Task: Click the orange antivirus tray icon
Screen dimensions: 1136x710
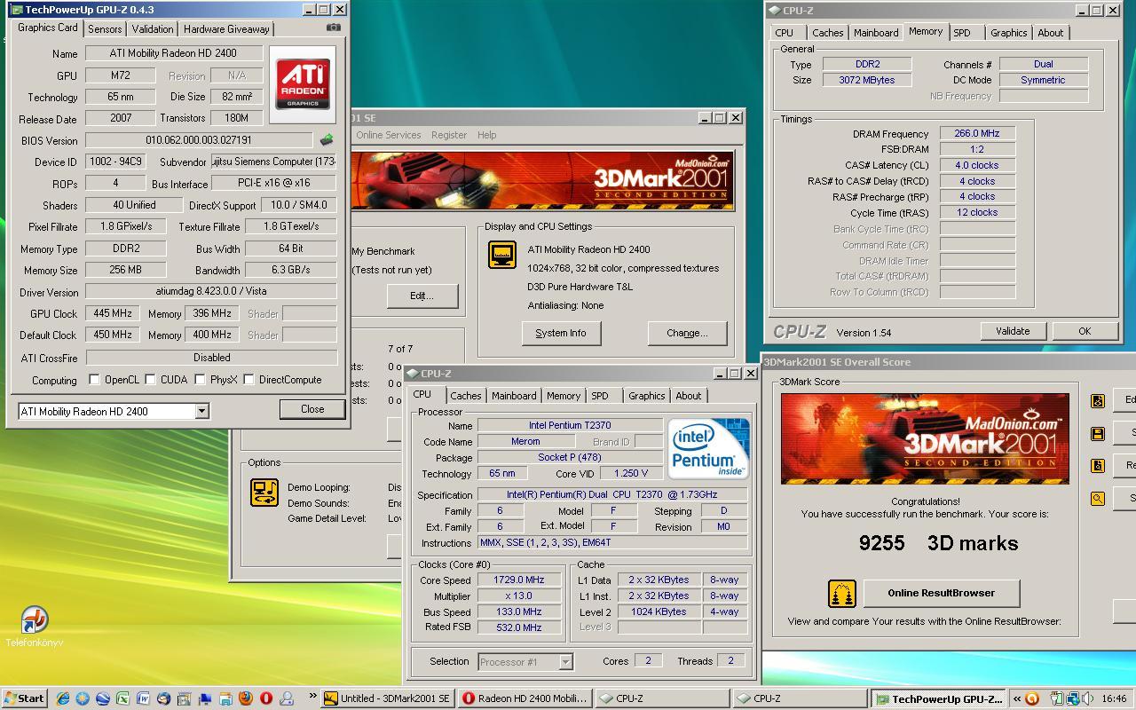Action: (1032, 698)
